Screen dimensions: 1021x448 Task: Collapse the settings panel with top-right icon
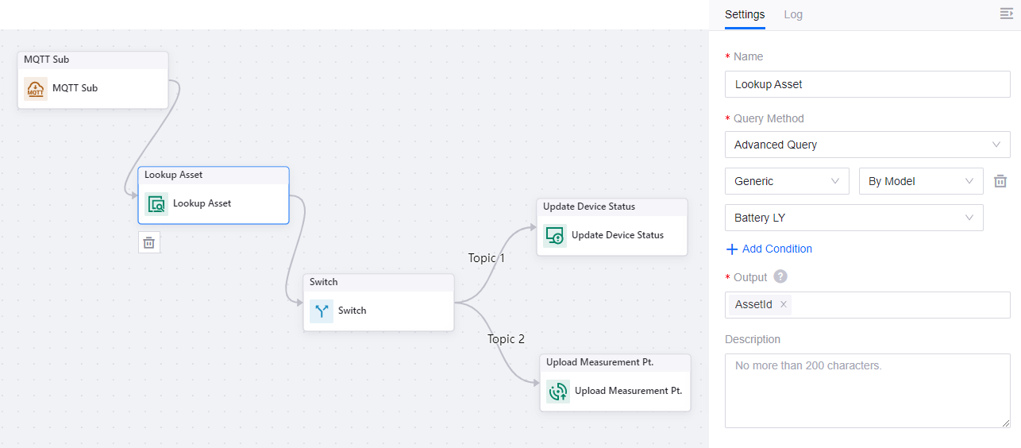pyautogui.click(x=1006, y=14)
